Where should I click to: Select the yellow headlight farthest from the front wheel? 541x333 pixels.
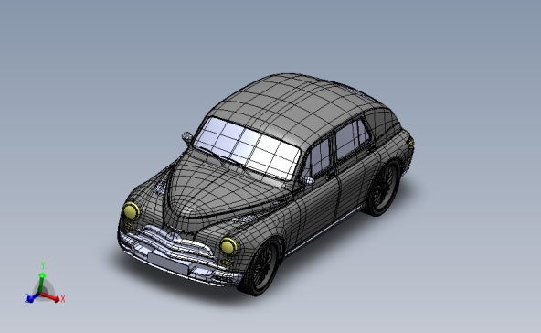pyautogui.click(x=131, y=210)
